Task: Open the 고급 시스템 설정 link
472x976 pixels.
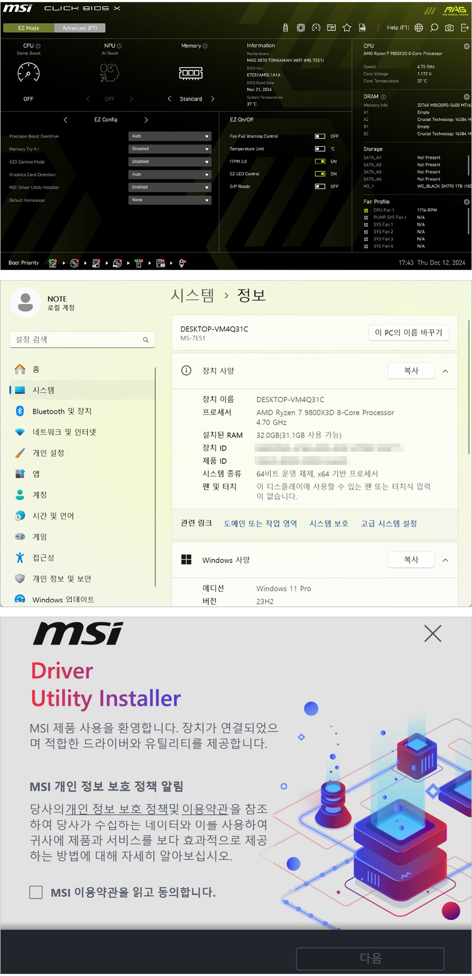Action: coord(389,523)
